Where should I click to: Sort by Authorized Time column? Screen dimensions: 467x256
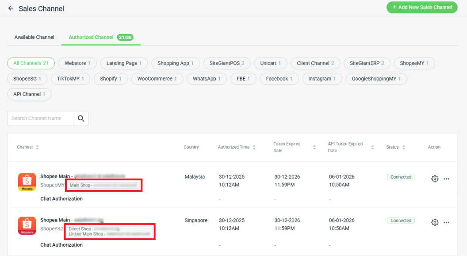coord(254,147)
